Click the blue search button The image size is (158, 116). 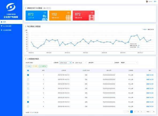(x=28, y=66)
